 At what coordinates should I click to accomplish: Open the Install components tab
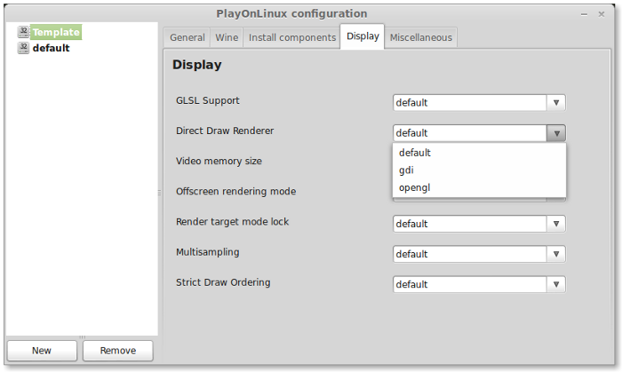tap(292, 37)
